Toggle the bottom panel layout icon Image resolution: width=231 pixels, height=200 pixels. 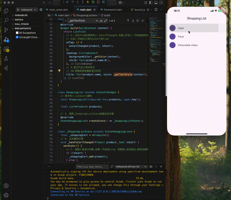click(156, 3)
